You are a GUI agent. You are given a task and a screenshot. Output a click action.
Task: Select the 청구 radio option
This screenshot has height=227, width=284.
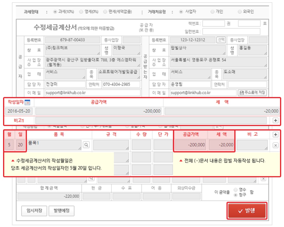tap(235, 195)
